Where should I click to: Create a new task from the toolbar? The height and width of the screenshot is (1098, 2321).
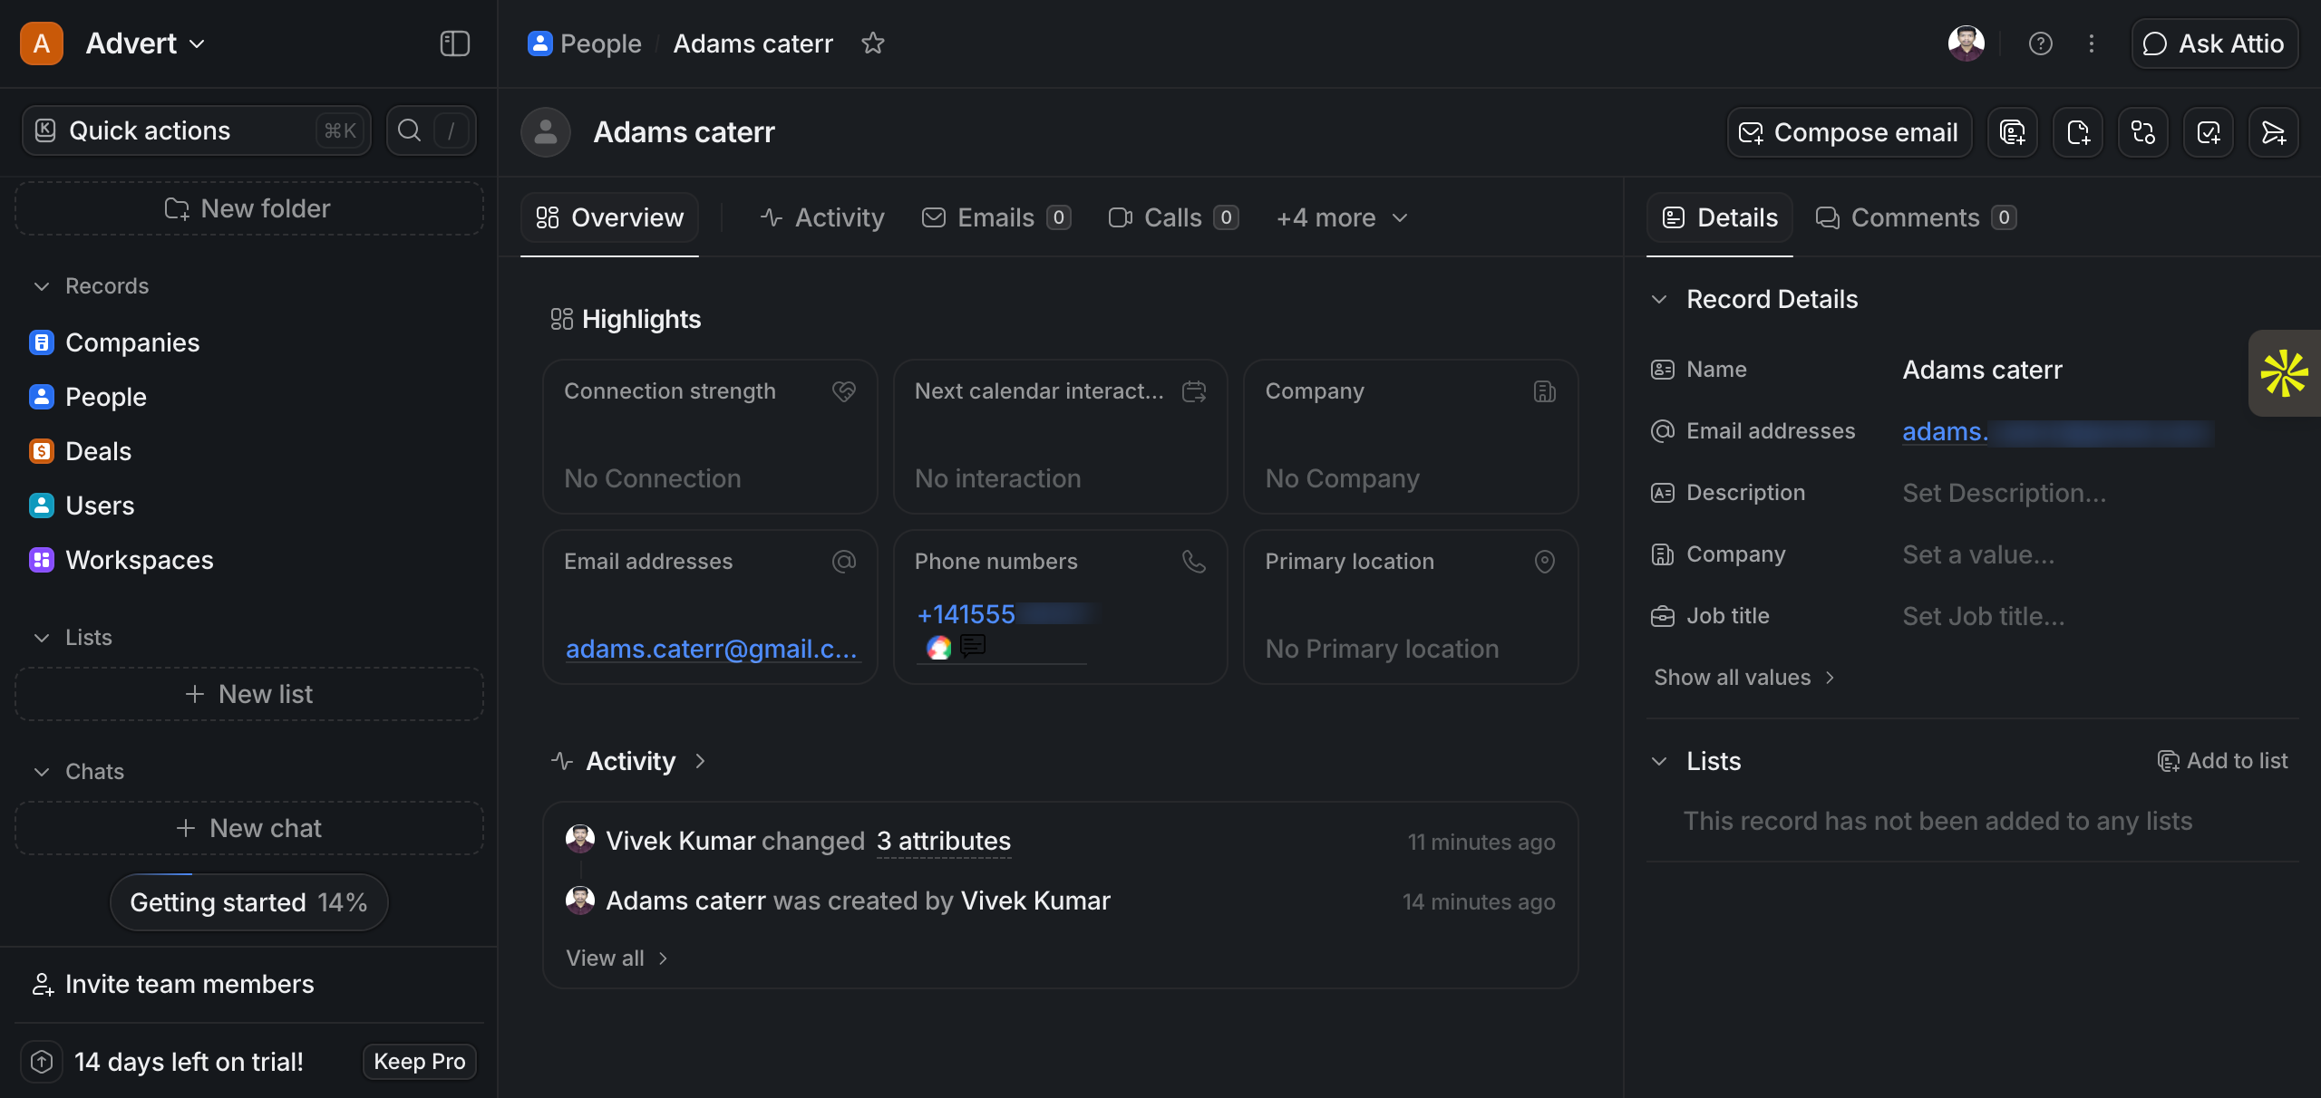pos(2209,132)
